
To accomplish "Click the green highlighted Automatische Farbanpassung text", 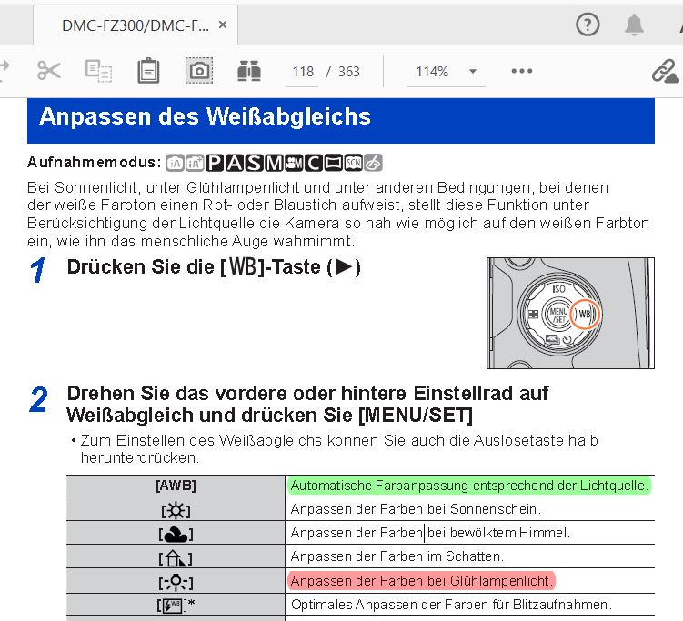I will point(468,486).
